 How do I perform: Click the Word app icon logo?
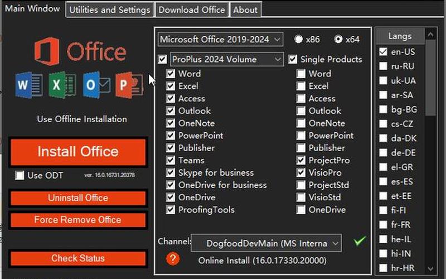point(29,85)
